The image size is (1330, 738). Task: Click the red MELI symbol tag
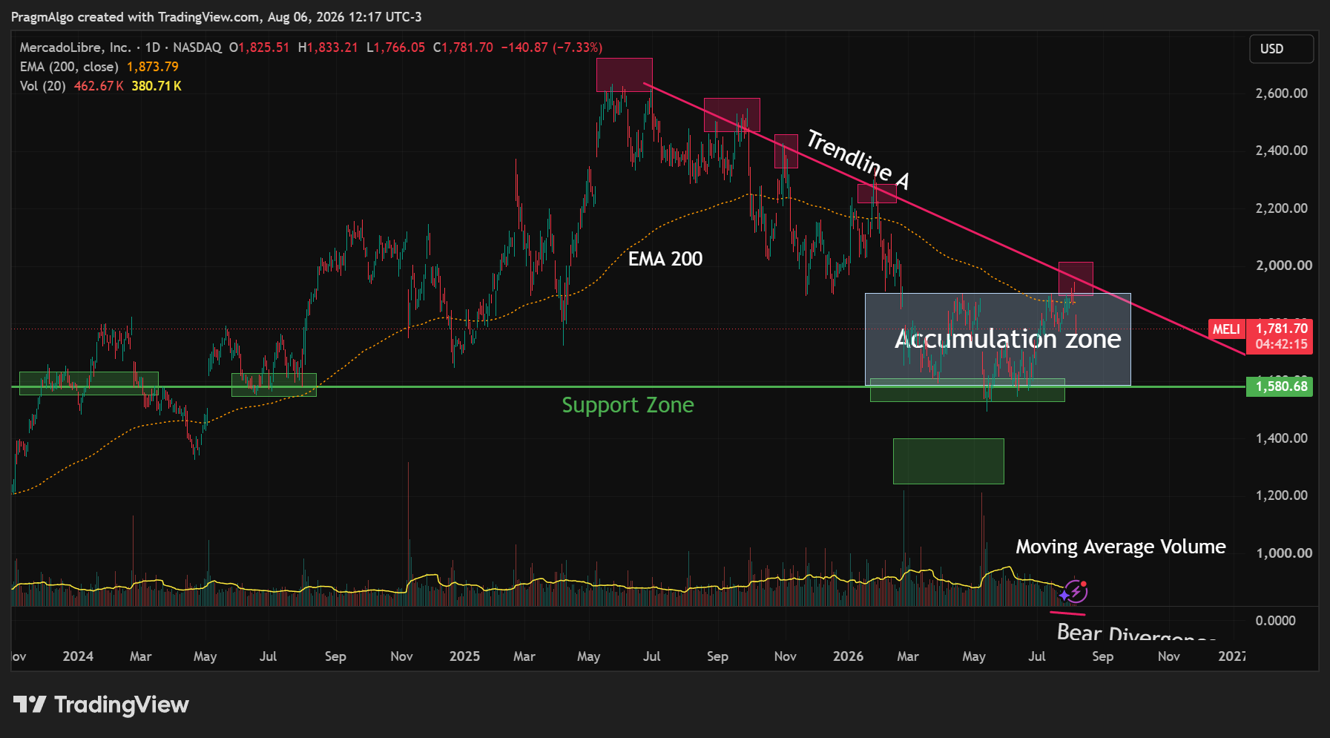click(1226, 329)
